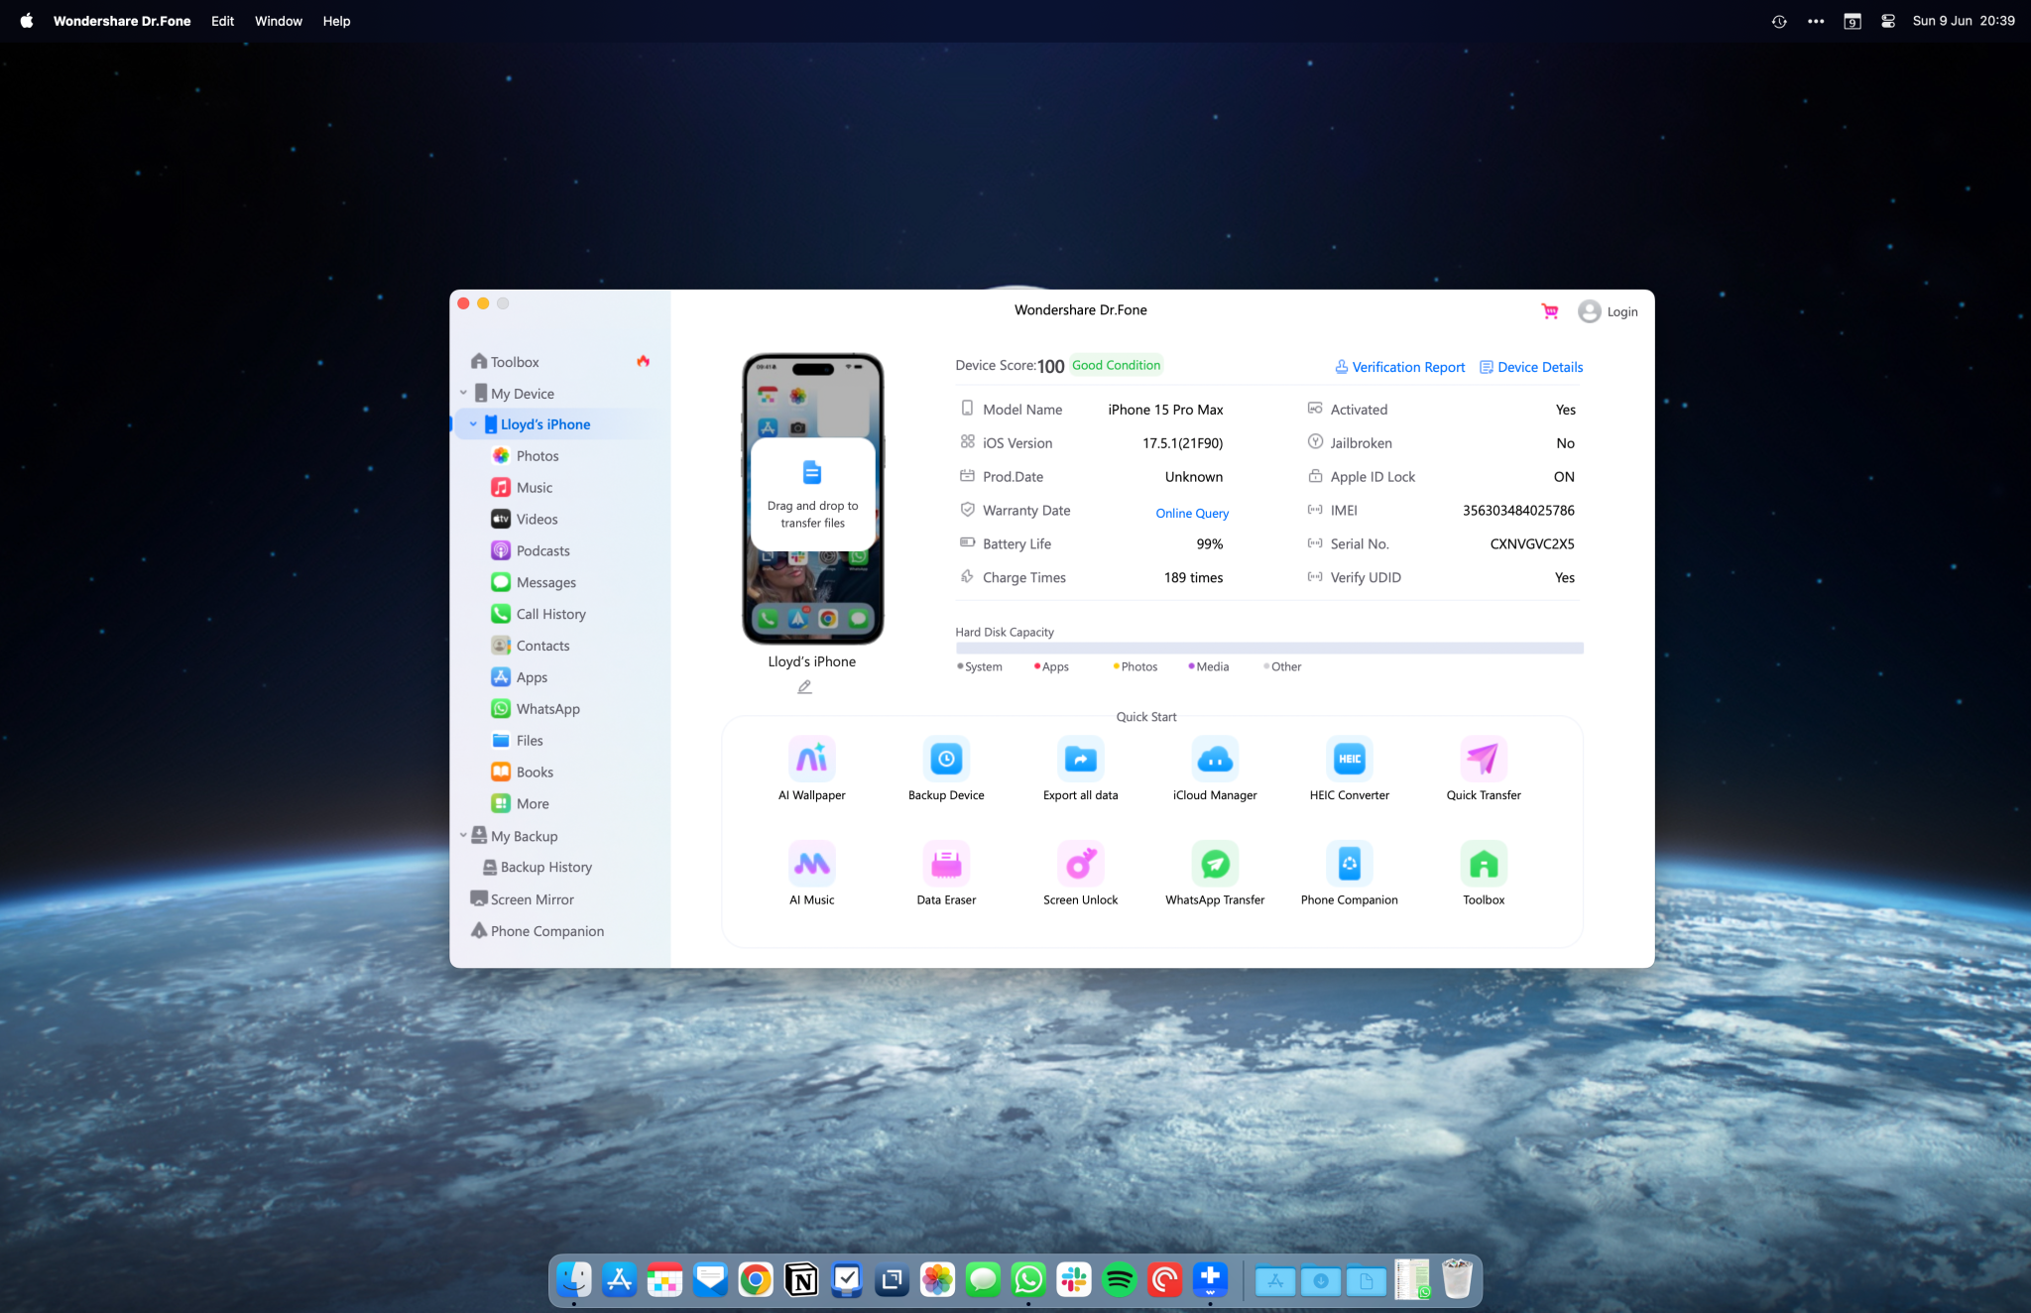
Task: Open the AI Wallpaper tool
Action: (811, 769)
